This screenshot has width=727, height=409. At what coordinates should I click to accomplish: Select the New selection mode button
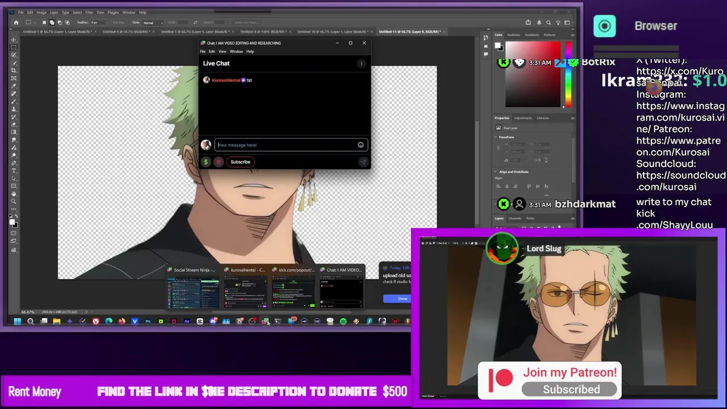[44, 23]
